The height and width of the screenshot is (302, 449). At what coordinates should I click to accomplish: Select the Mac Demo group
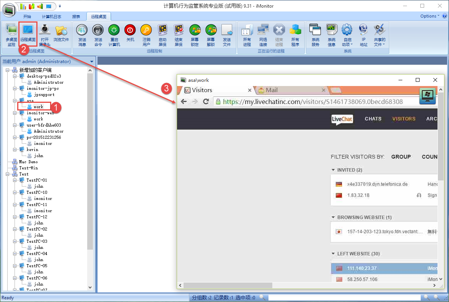[x=28, y=162]
